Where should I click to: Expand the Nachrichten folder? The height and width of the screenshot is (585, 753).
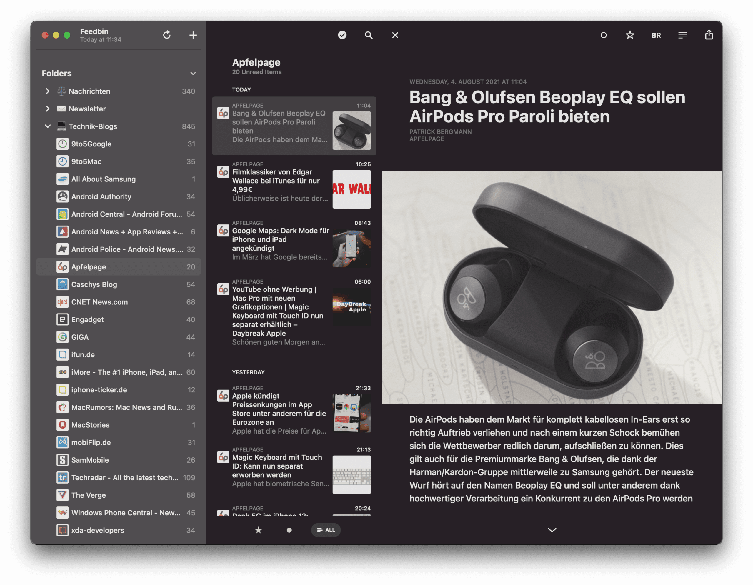[48, 91]
